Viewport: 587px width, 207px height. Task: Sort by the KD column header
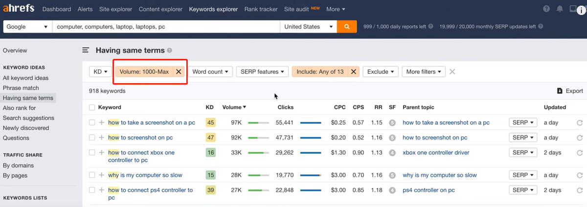(x=209, y=107)
